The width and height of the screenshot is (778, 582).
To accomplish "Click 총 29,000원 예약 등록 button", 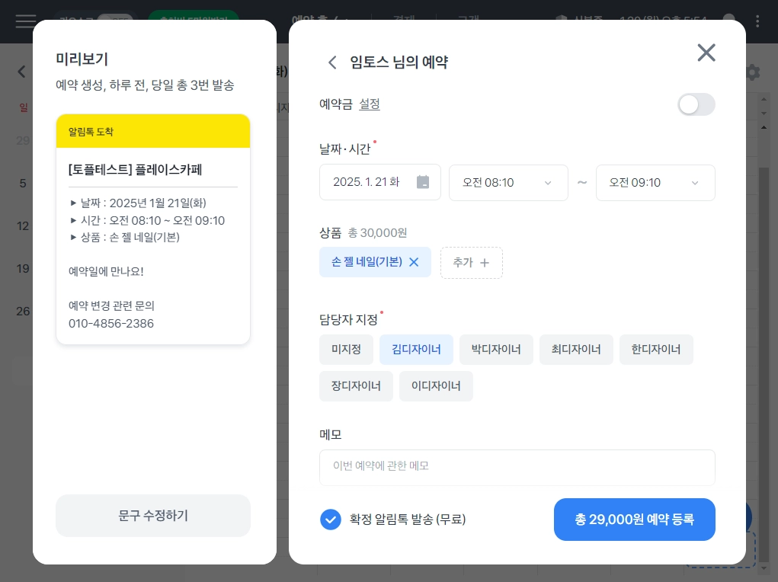I will click(634, 520).
